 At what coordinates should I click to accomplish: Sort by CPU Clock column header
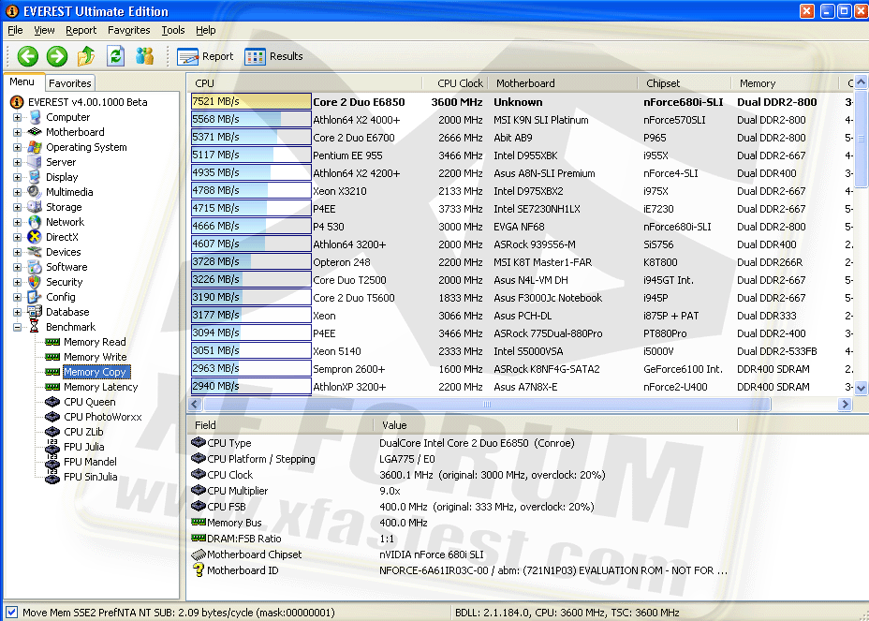[x=455, y=83]
